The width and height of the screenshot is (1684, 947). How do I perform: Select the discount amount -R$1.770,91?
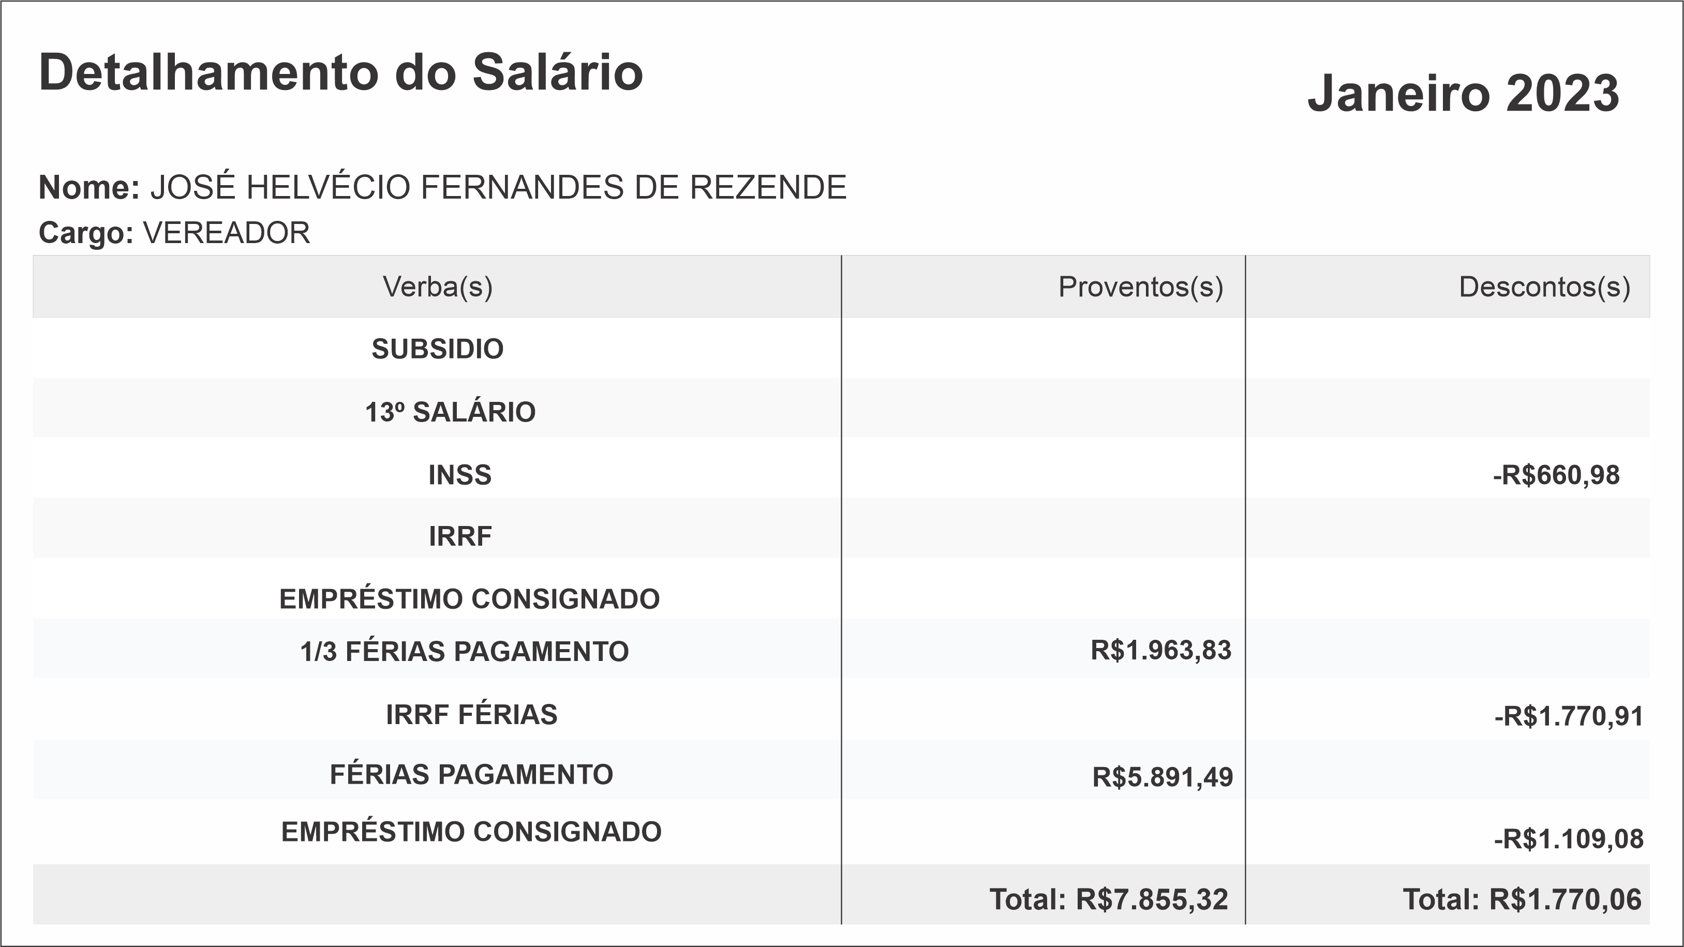[x=1568, y=716]
